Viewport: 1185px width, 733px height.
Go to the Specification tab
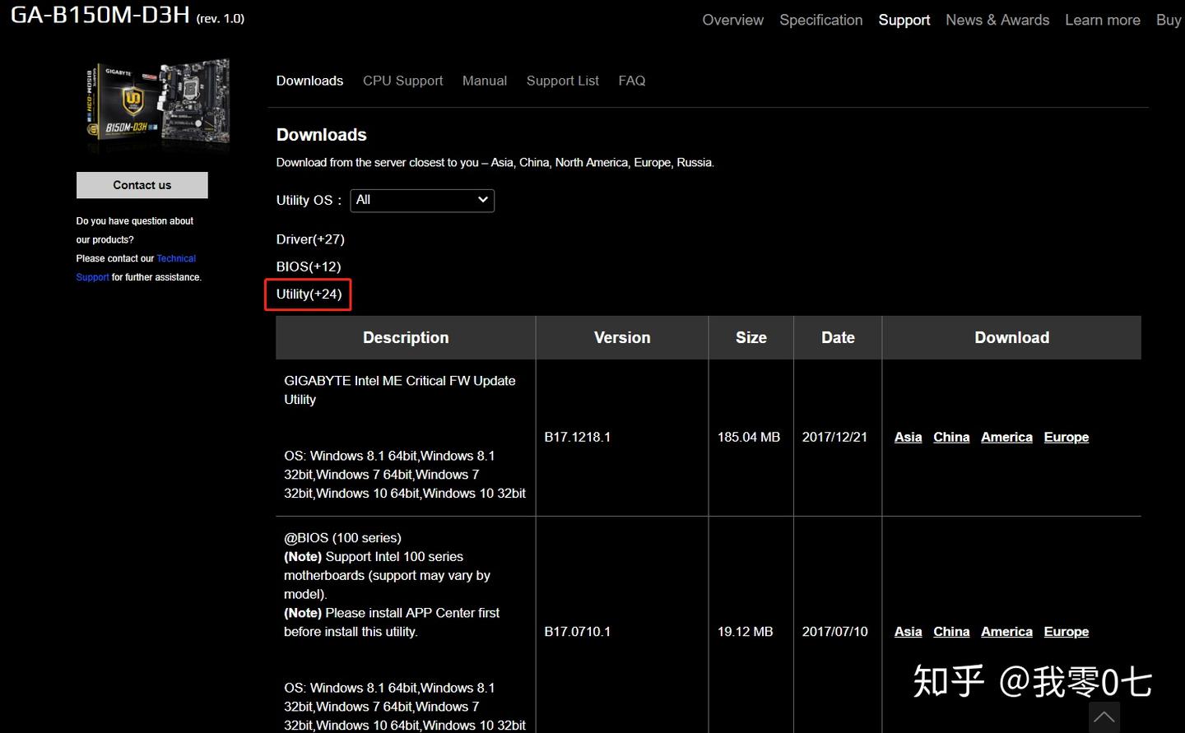(821, 20)
